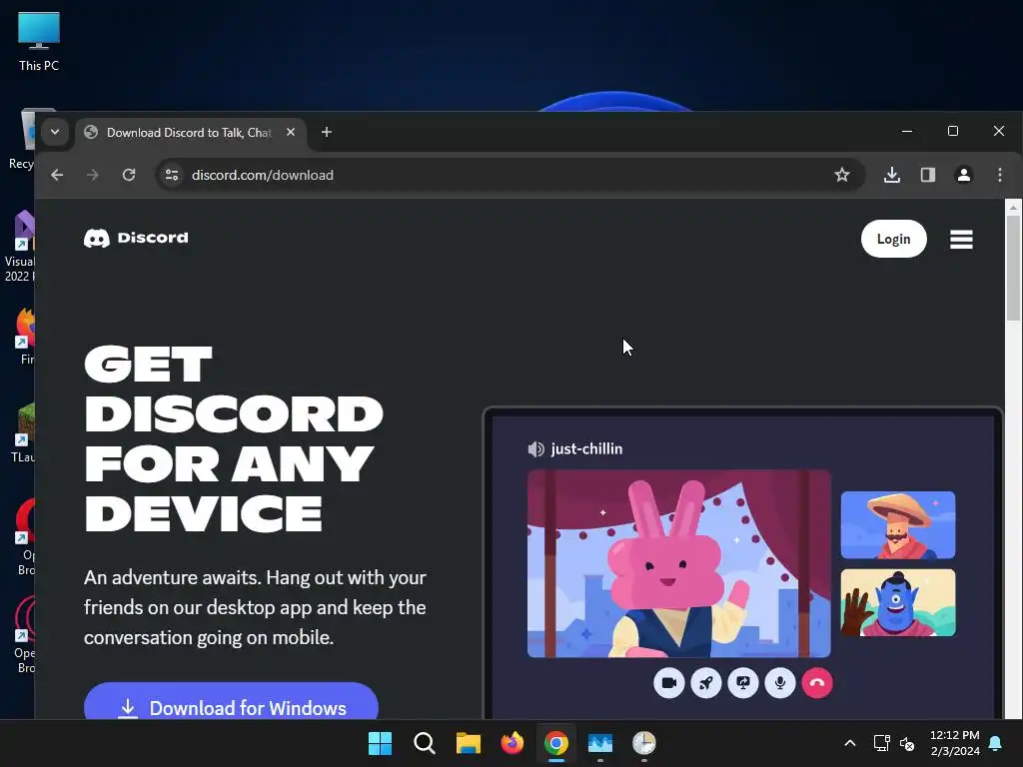
Task: Click the 'An adventure awaits' paragraph text
Action: (255, 607)
